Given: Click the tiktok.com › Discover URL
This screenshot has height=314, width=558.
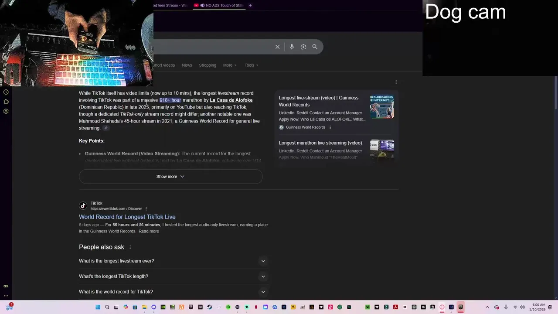Looking at the screenshot, I should point(116,209).
